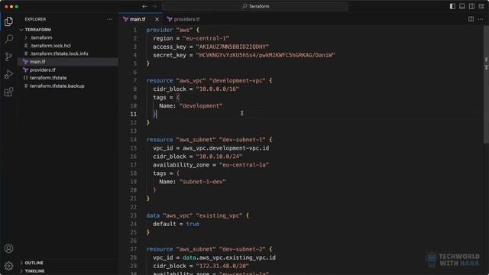
Task: Click the secret_key string value
Action: pyautogui.click(x=265, y=55)
